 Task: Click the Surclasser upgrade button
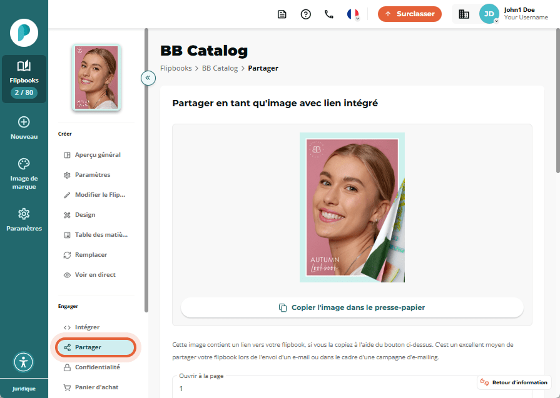pyautogui.click(x=410, y=14)
